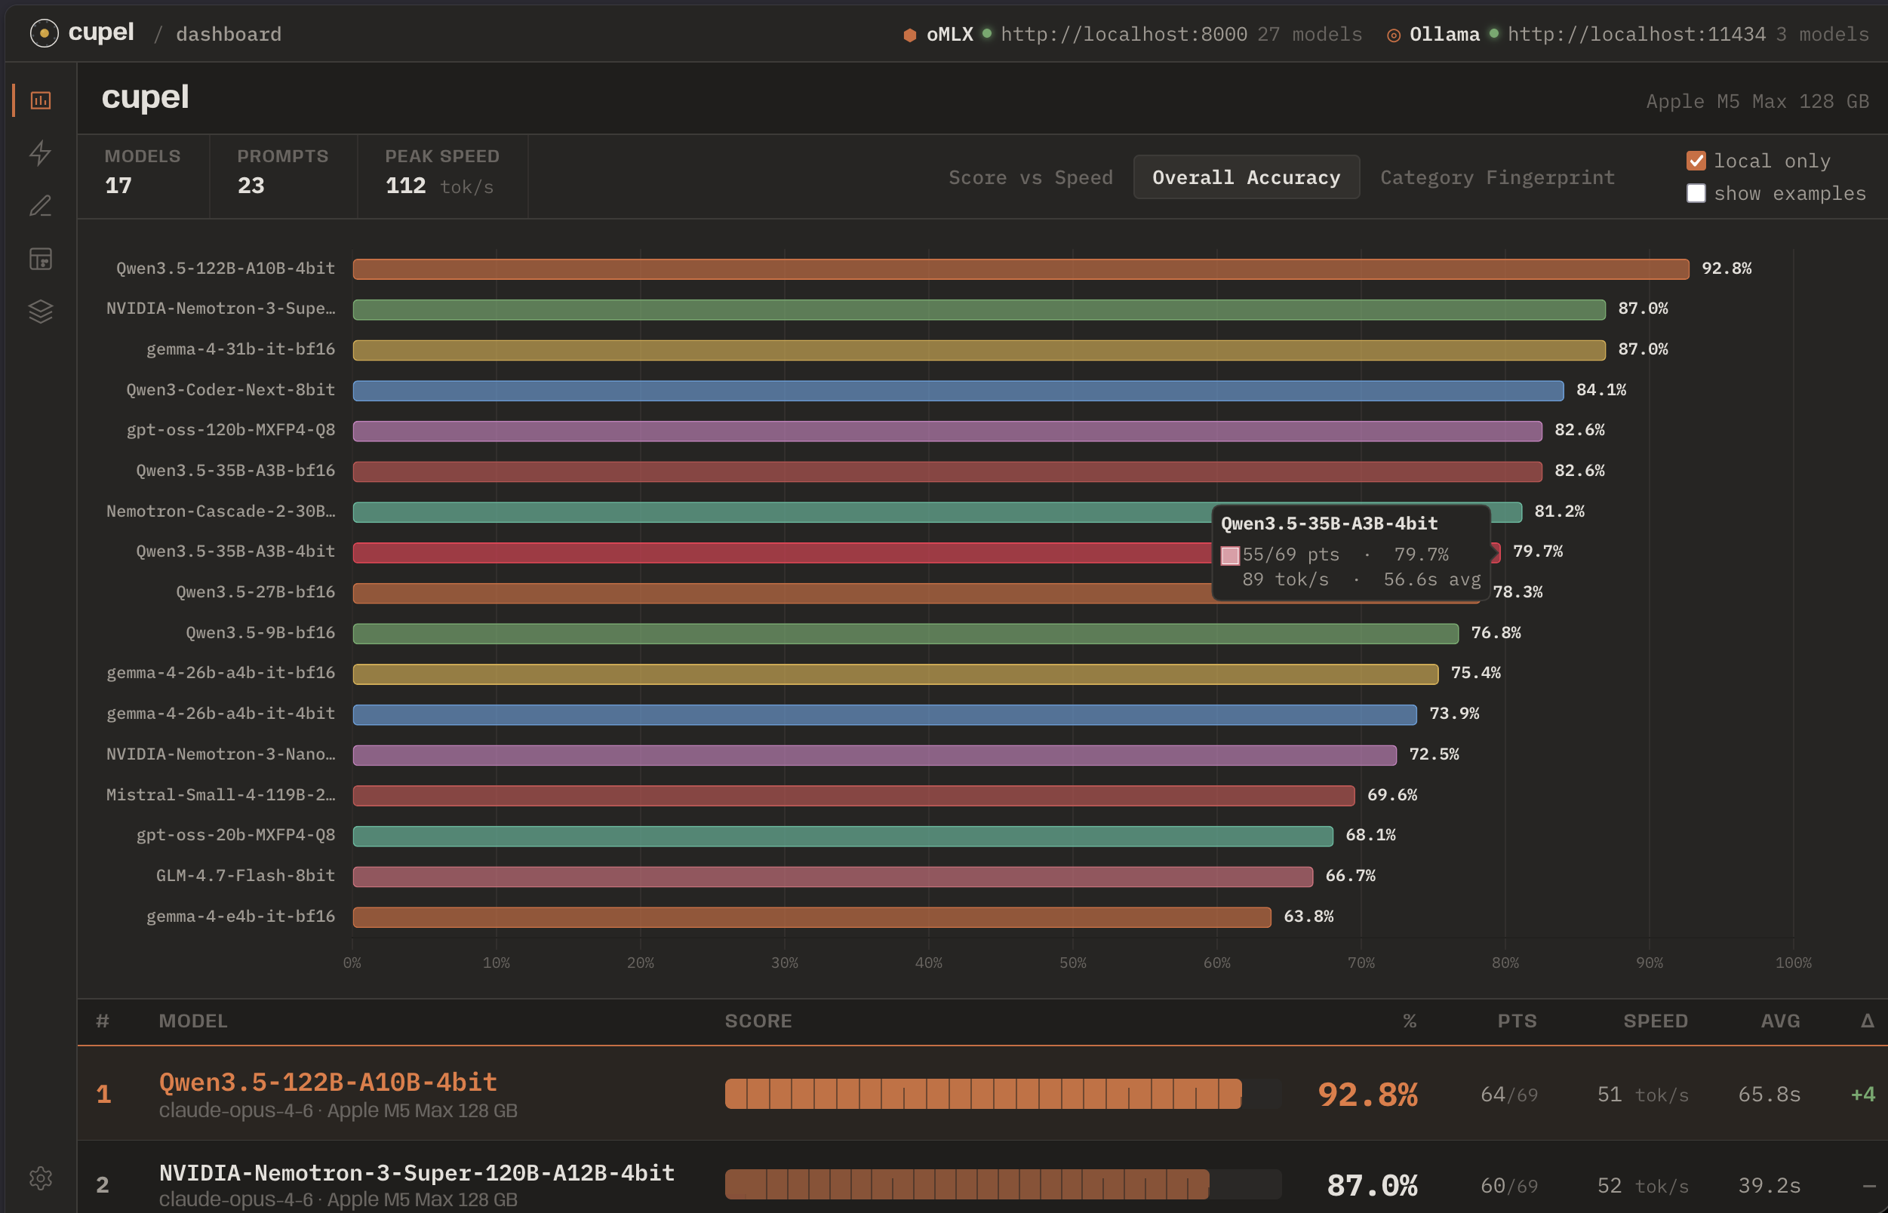Open the dashboard chart icon in sidebar

pos(40,101)
